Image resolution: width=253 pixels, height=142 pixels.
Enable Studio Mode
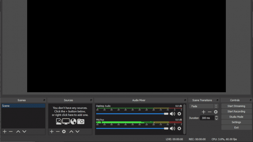coord(236,117)
